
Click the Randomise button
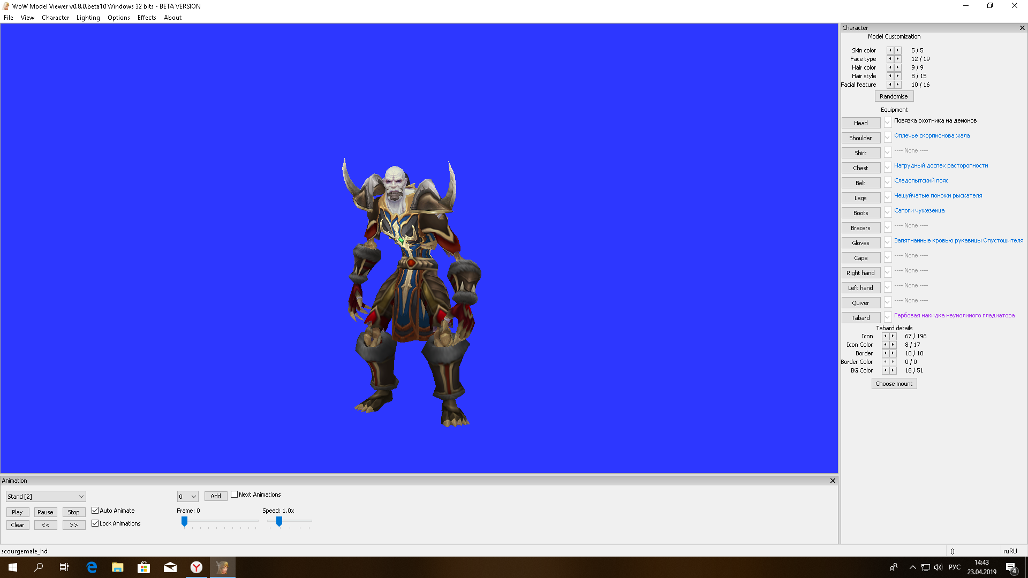tap(894, 96)
